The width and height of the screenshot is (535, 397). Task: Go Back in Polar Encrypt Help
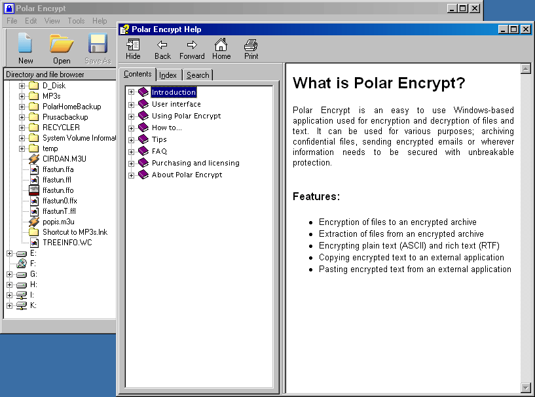coord(162,49)
